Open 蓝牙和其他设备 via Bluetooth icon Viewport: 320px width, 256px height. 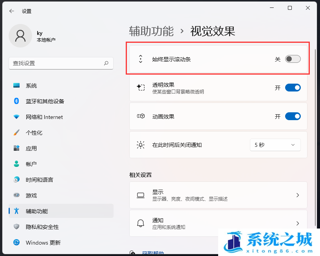16,101
